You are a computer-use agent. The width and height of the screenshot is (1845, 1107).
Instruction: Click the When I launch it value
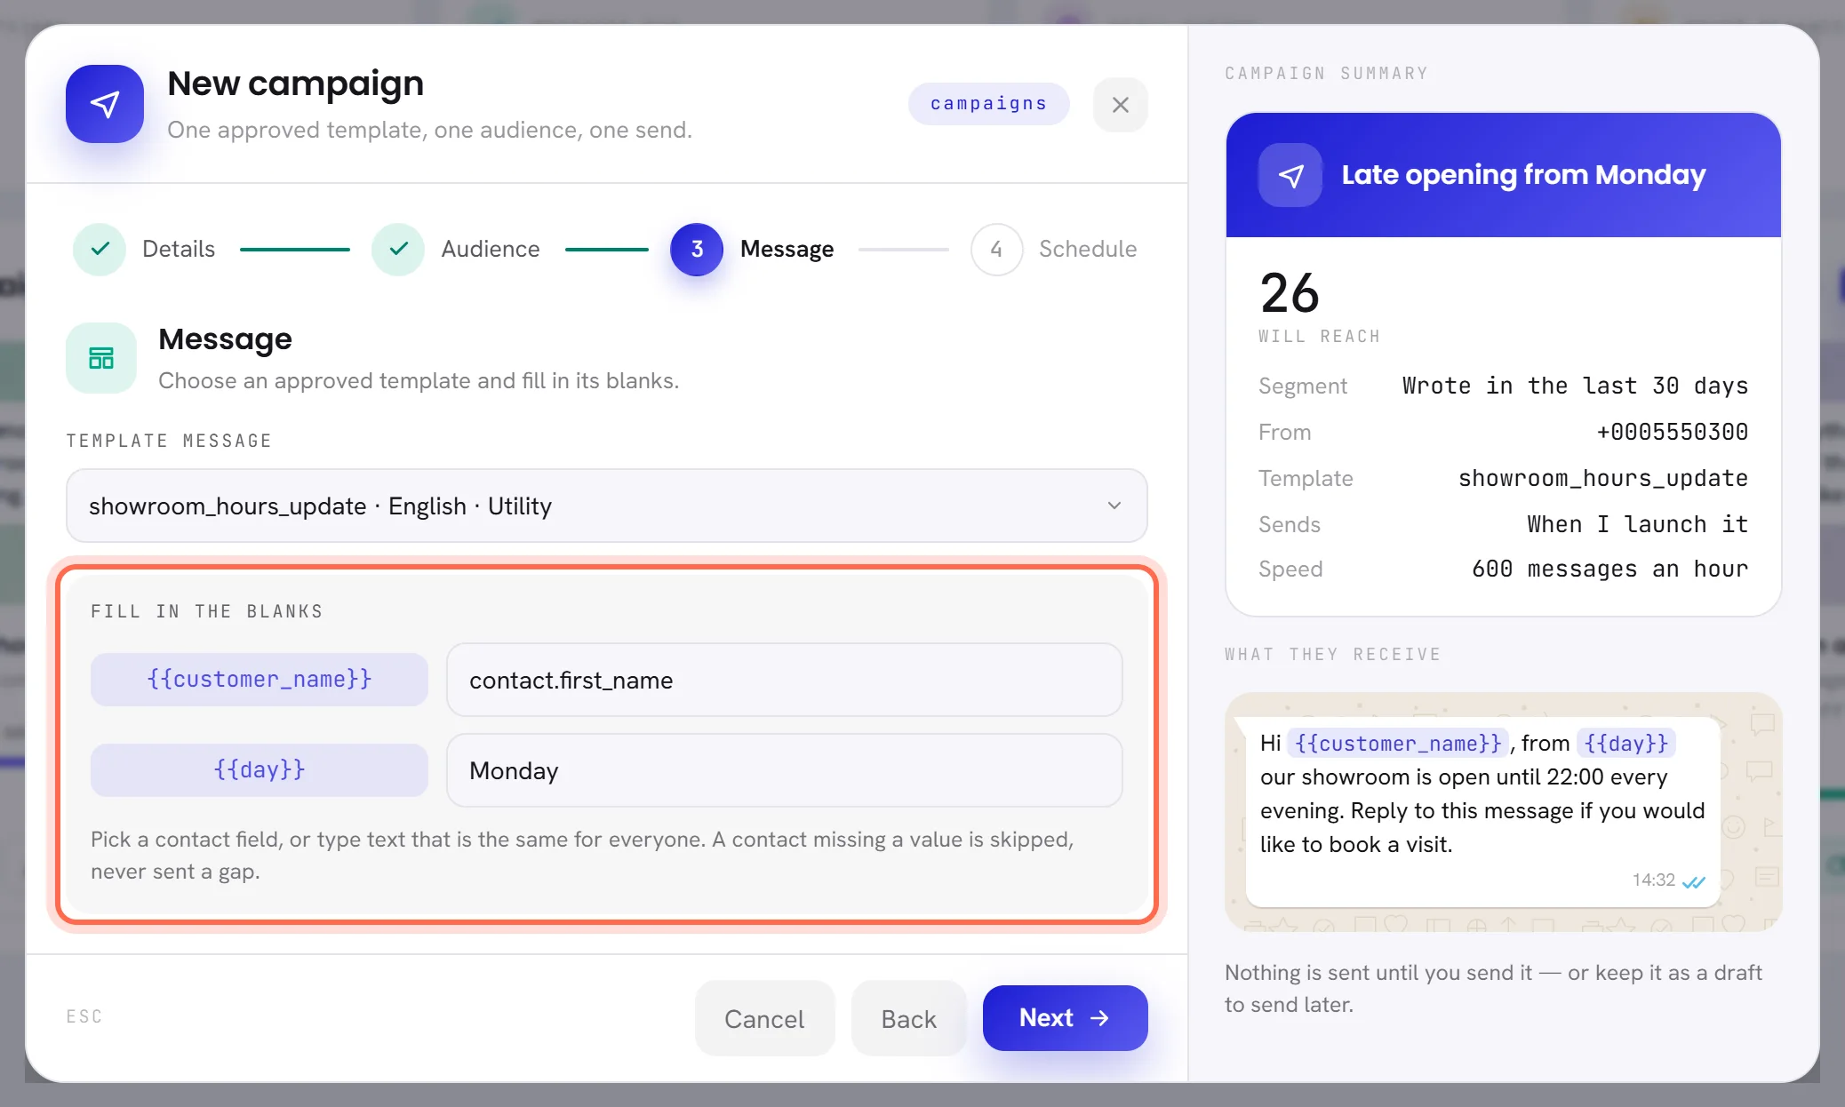point(1638,524)
